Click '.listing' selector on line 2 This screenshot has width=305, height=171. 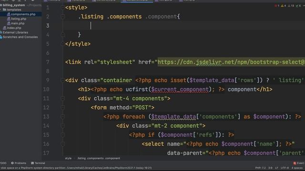[91, 17]
